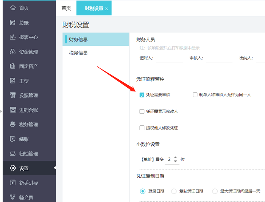Click the 记账人 input field
The width and height of the screenshot is (265, 202).
170,59
